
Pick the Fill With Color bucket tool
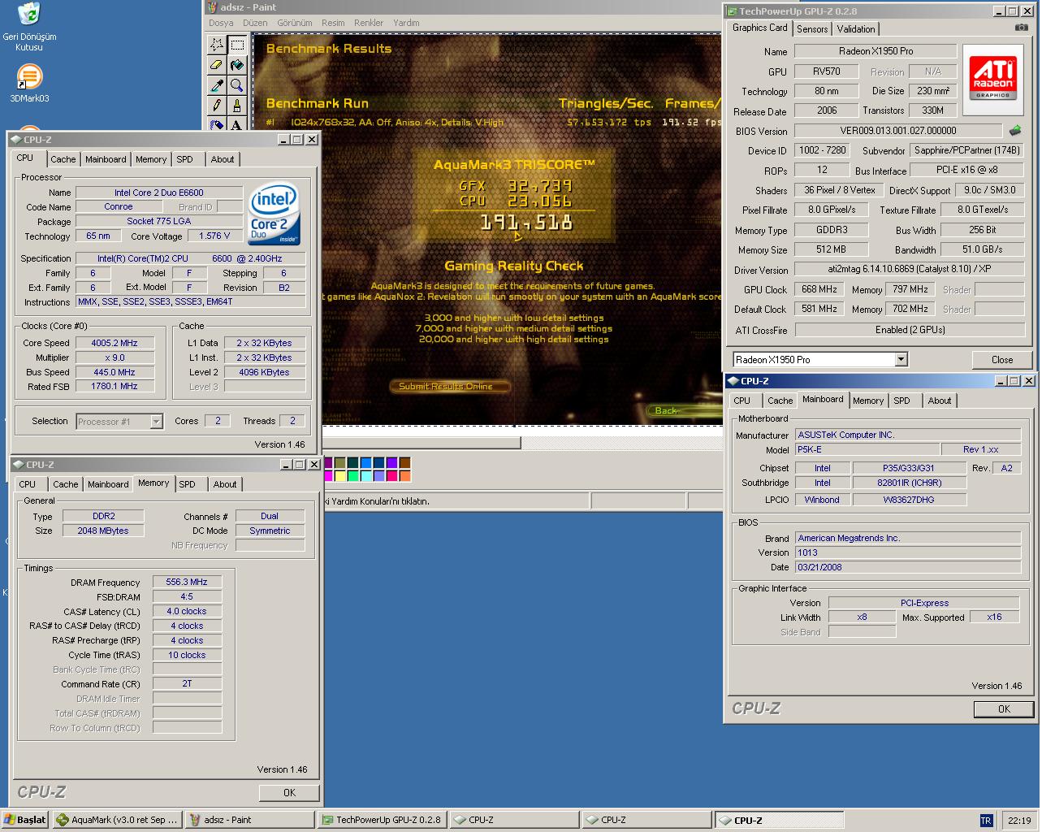pyautogui.click(x=236, y=65)
